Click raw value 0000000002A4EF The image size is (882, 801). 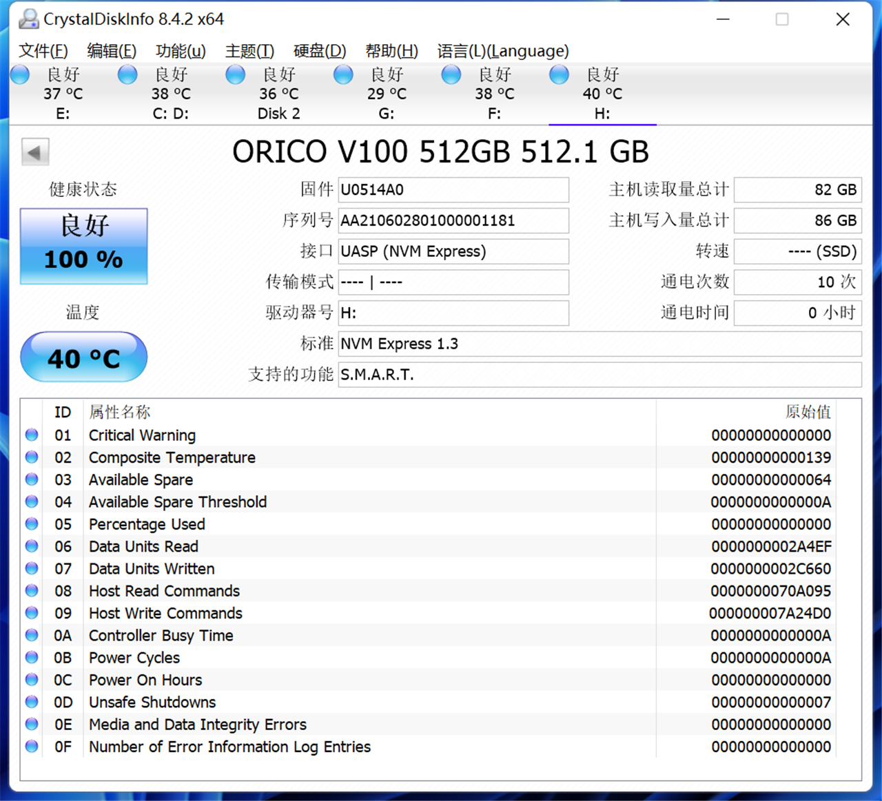(771, 546)
